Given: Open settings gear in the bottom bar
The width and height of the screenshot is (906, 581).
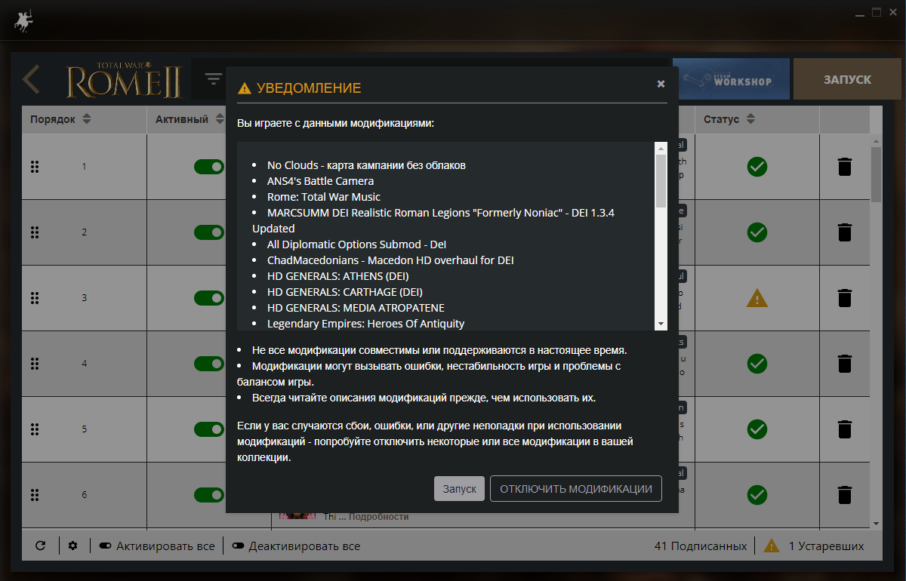Looking at the screenshot, I should coord(73,546).
